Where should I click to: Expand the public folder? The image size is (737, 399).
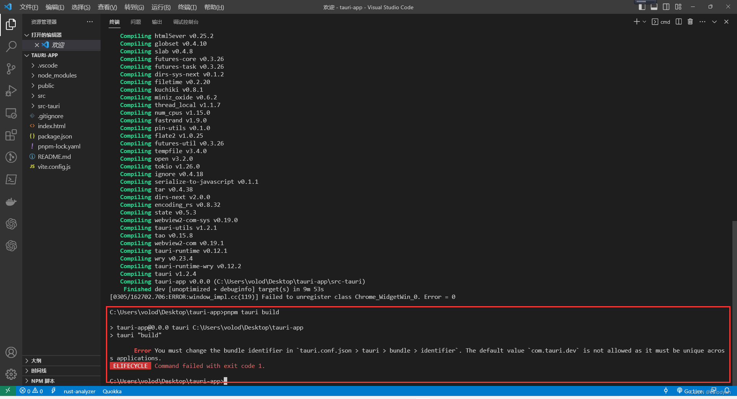pyautogui.click(x=61, y=86)
